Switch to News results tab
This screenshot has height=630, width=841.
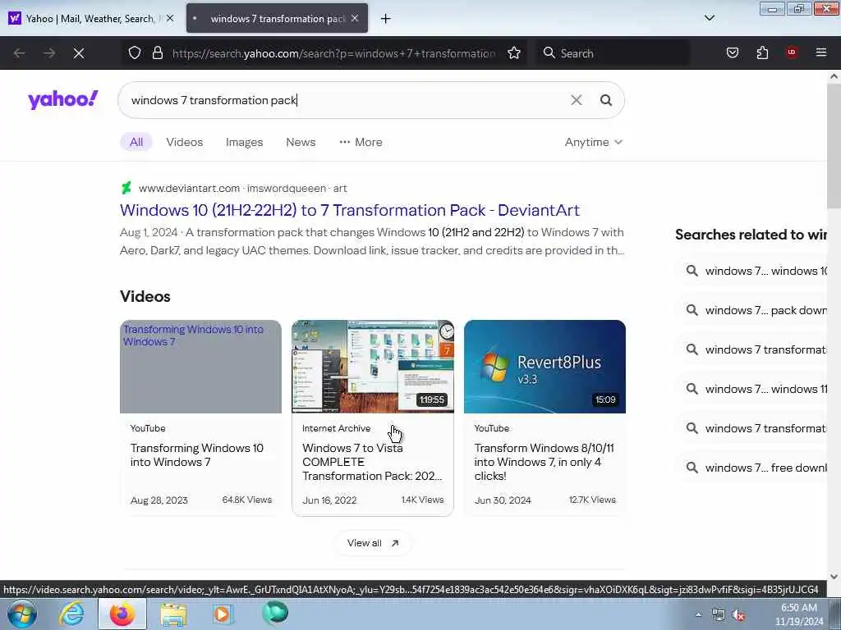(x=301, y=142)
